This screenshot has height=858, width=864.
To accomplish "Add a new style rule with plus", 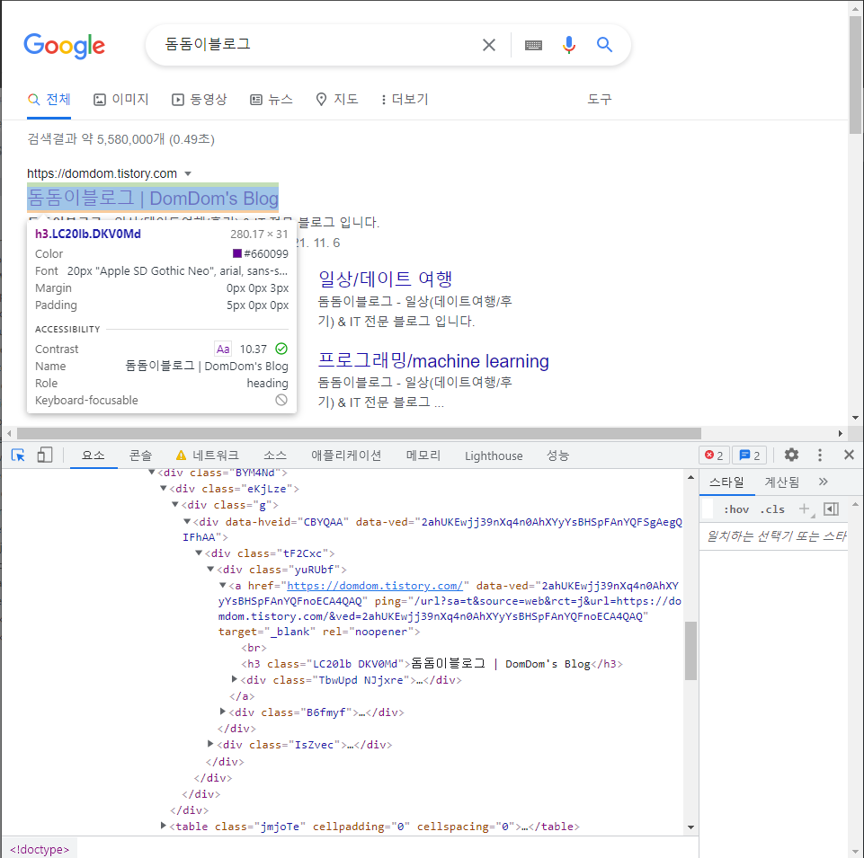I will 804,509.
